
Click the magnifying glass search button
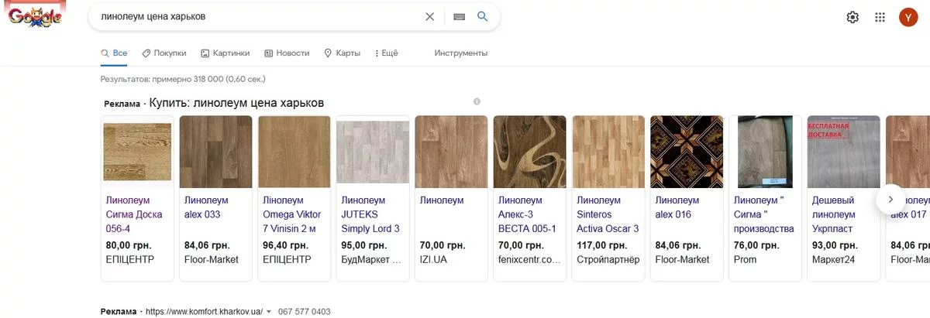click(x=482, y=17)
